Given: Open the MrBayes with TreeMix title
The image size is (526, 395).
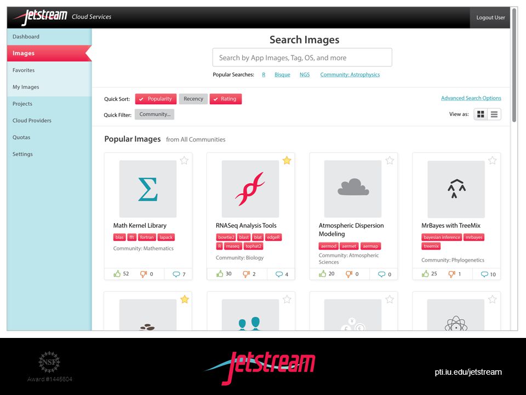Looking at the screenshot, I should 451,225.
